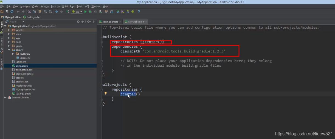
Task: Close the settings.gradle tab
Action: pyautogui.click(x=120, y=22)
